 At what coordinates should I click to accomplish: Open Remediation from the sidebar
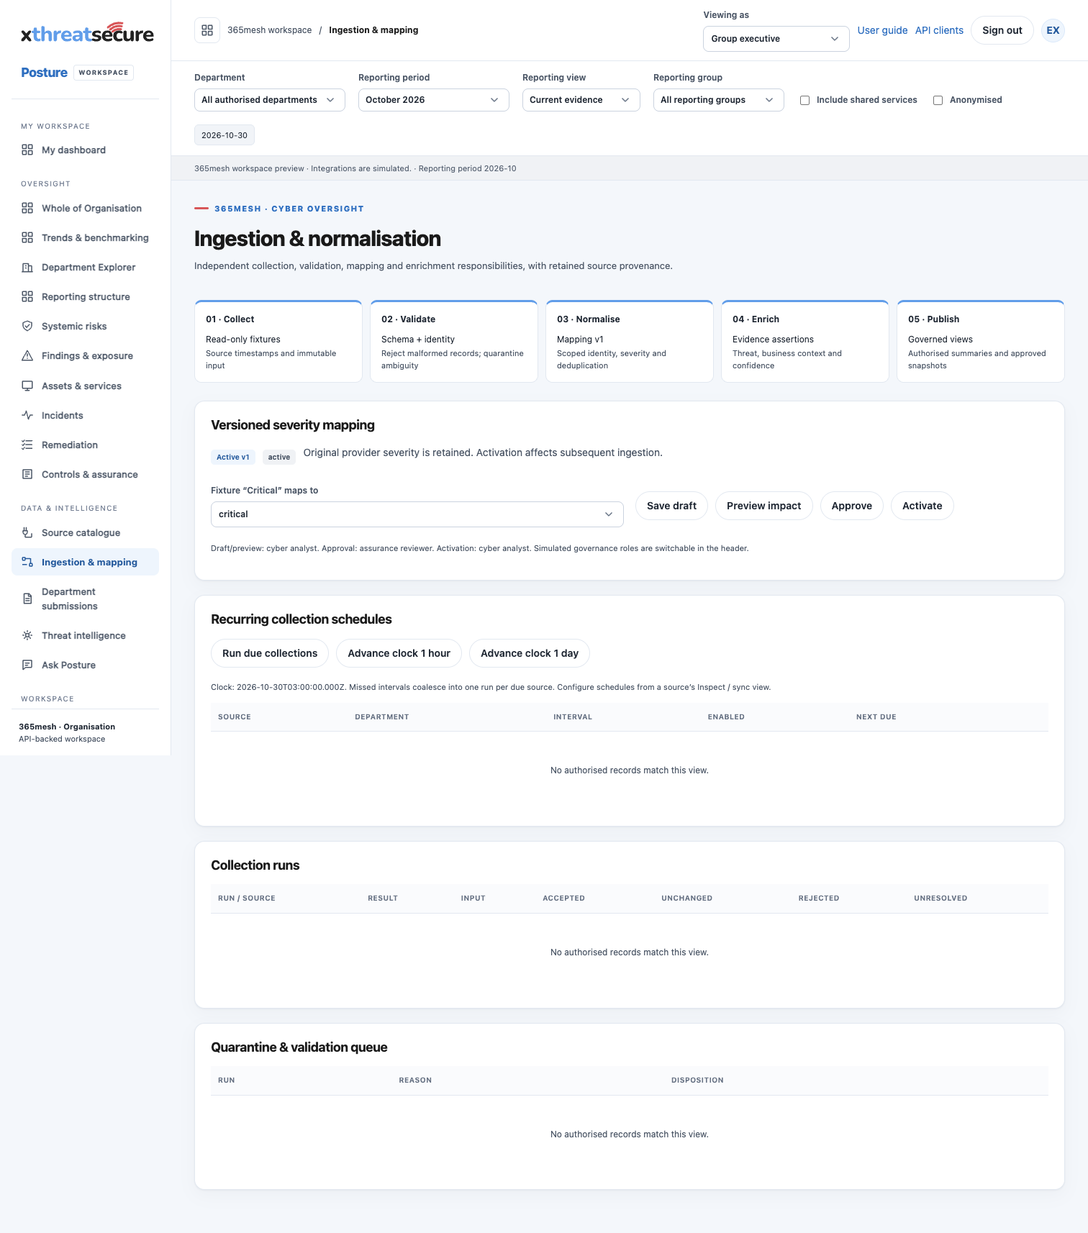pyautogui.click(x=85, y=445)
